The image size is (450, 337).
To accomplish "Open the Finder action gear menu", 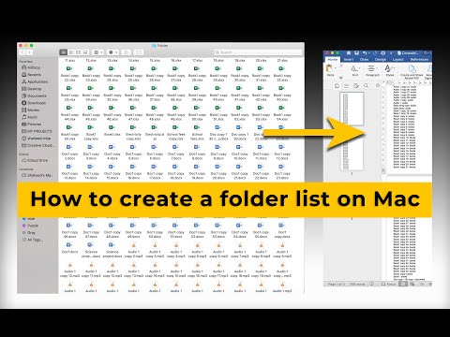I will click(112, 52).
